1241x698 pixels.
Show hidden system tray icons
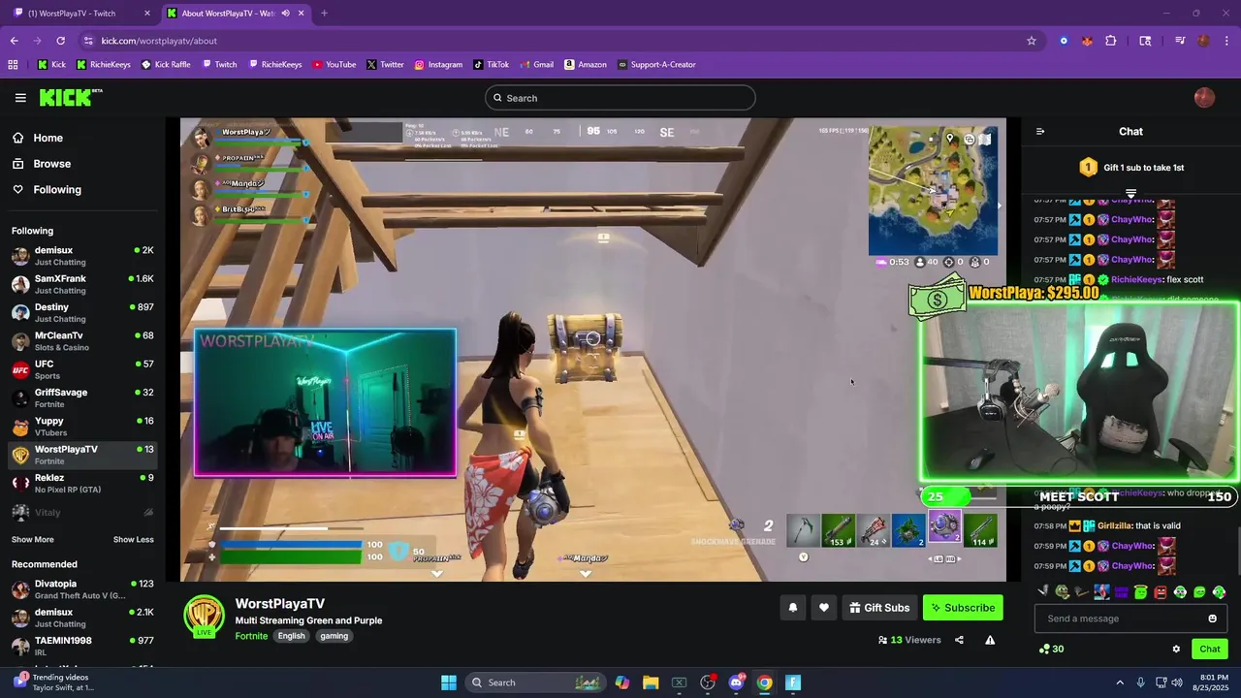[x=1120, y=682]
